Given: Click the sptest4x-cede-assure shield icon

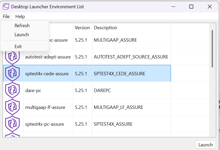Looking at the screenshot, I should (12, 73).
